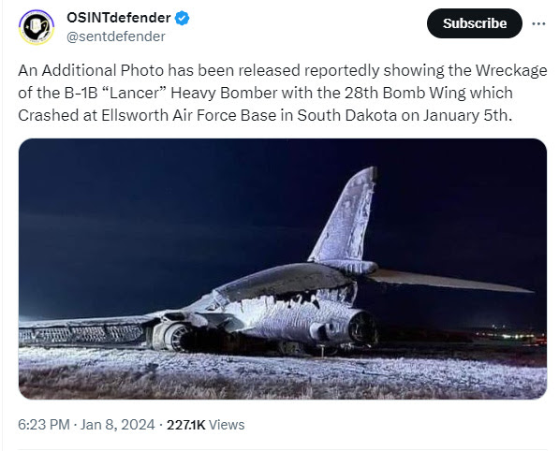Open the three-dot more options menu
The height and width of the screenshot is (451, 559).
click(x=538, y=23)
